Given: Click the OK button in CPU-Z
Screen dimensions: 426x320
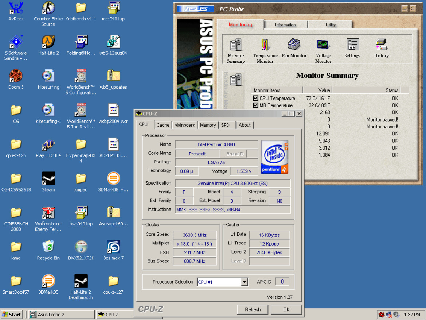Looking at the screenshot, I should click(x=286, y=309).
